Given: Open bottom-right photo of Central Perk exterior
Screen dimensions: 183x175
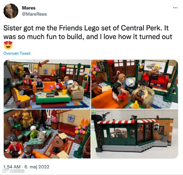Looking at the screenshot, I should (135, 134).
